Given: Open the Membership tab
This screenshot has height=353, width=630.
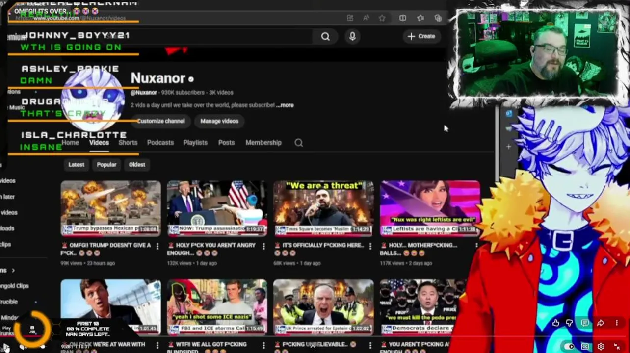Looking at the screenshot, I should [x=263, y=143].
